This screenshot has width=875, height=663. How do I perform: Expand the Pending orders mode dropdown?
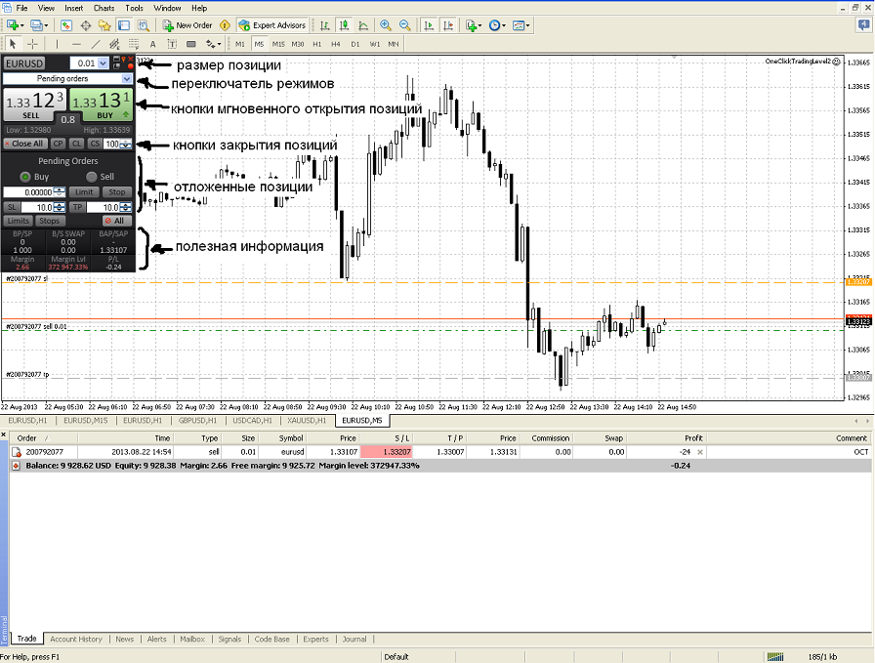tap(127, 78)
